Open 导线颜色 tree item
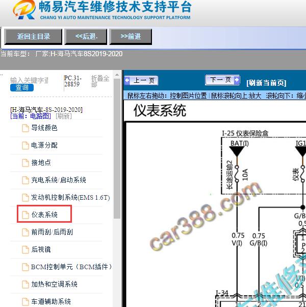The width and height of the screenshot is (306, 307). click(x=44, y=128)
